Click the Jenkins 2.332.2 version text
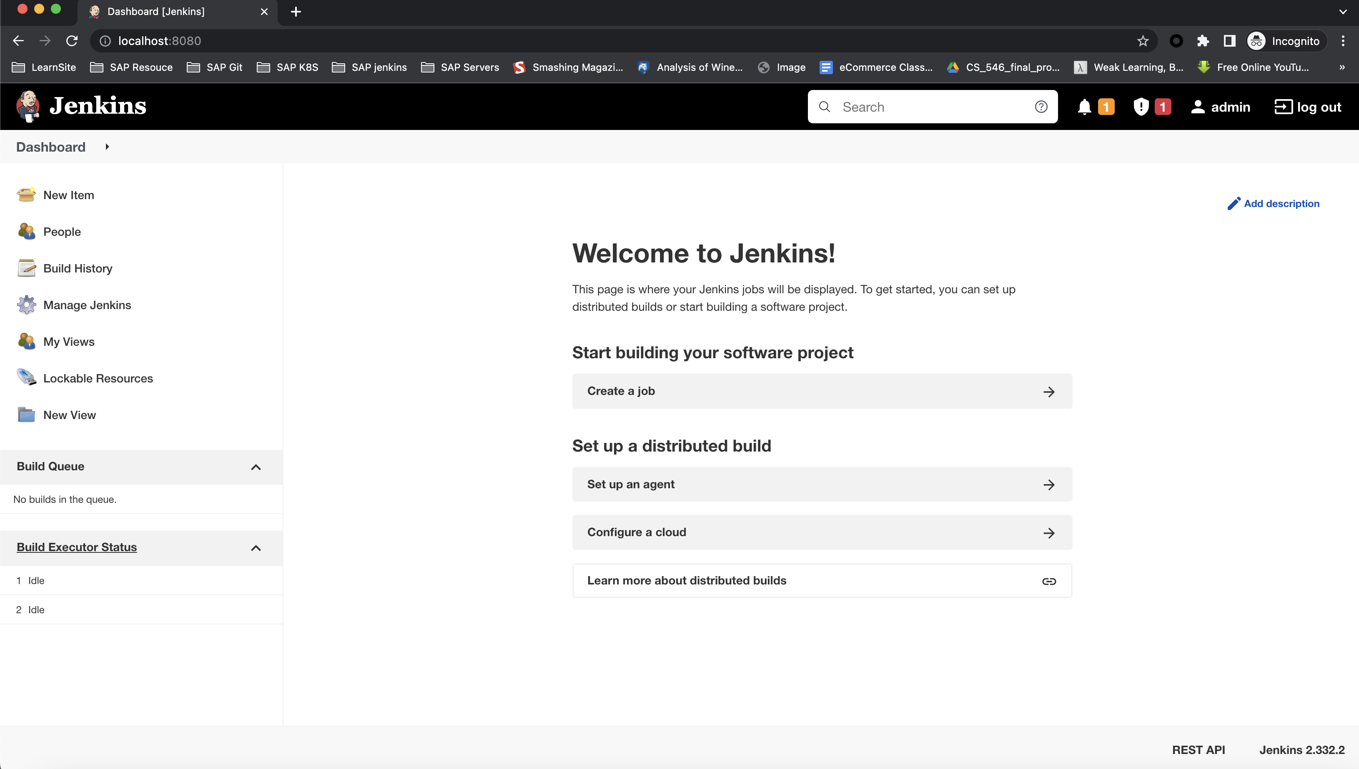This screenshot has height=769, width=1359. coord(1302,750)
